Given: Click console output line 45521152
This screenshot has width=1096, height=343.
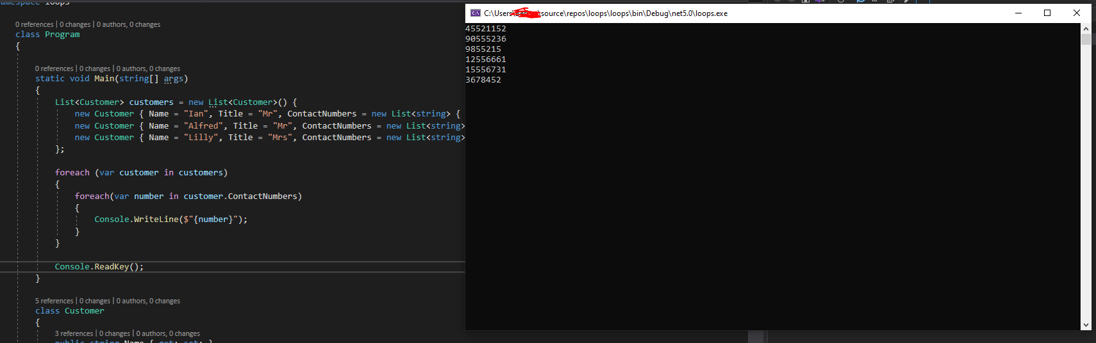Looking at the screenshot, I should 486,29.
